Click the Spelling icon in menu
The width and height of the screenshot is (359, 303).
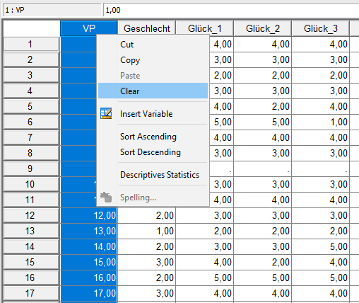[106, 198]
